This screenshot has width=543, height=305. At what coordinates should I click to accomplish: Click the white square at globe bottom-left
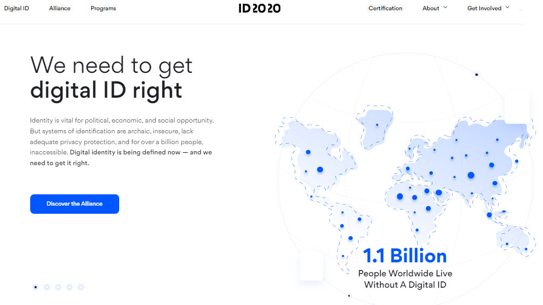(311, 267)
